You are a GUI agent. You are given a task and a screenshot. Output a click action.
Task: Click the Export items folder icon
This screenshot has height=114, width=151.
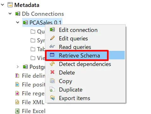(x=53, y=98)
